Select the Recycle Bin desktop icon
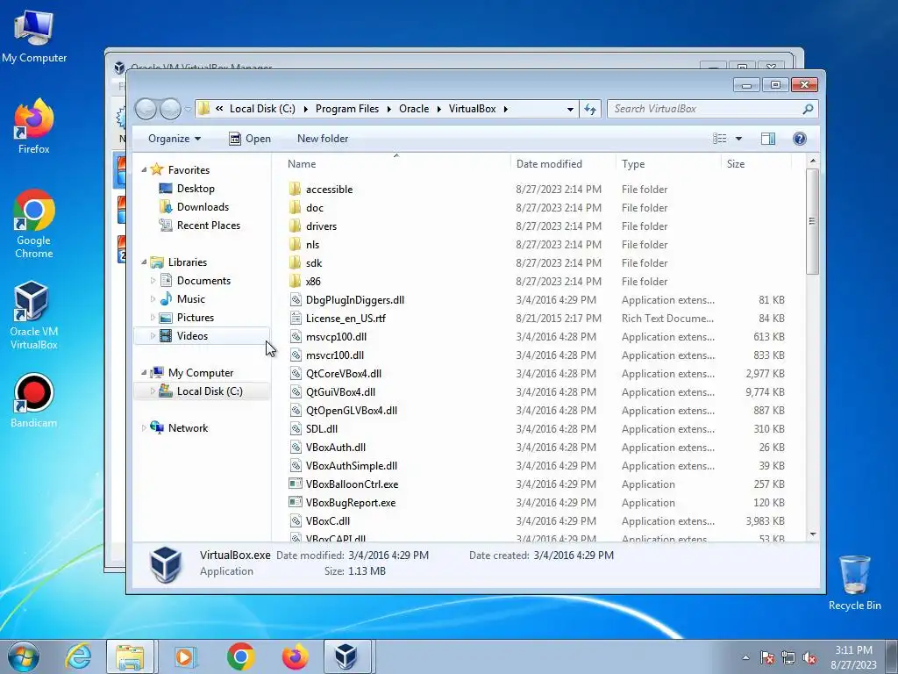 tap(854, 583)
